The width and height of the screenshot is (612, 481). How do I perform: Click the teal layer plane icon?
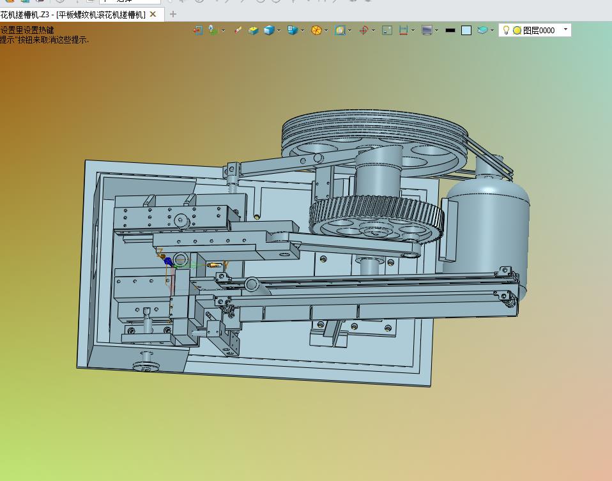pyautogui.click(x=482, y=31)
